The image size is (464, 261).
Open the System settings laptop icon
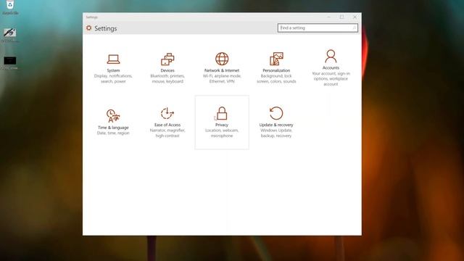pyautogui.click(x=113, y=59)
